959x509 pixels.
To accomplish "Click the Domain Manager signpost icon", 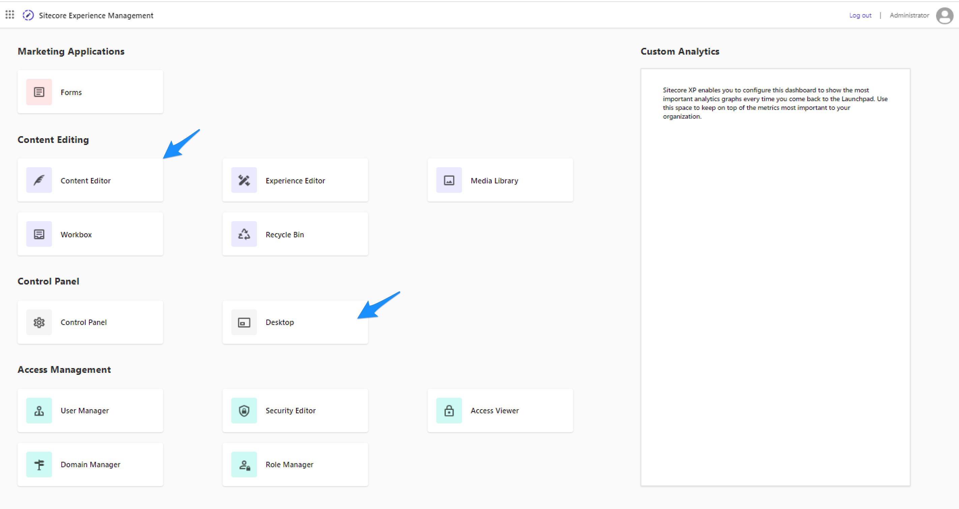I will (39, 465).
